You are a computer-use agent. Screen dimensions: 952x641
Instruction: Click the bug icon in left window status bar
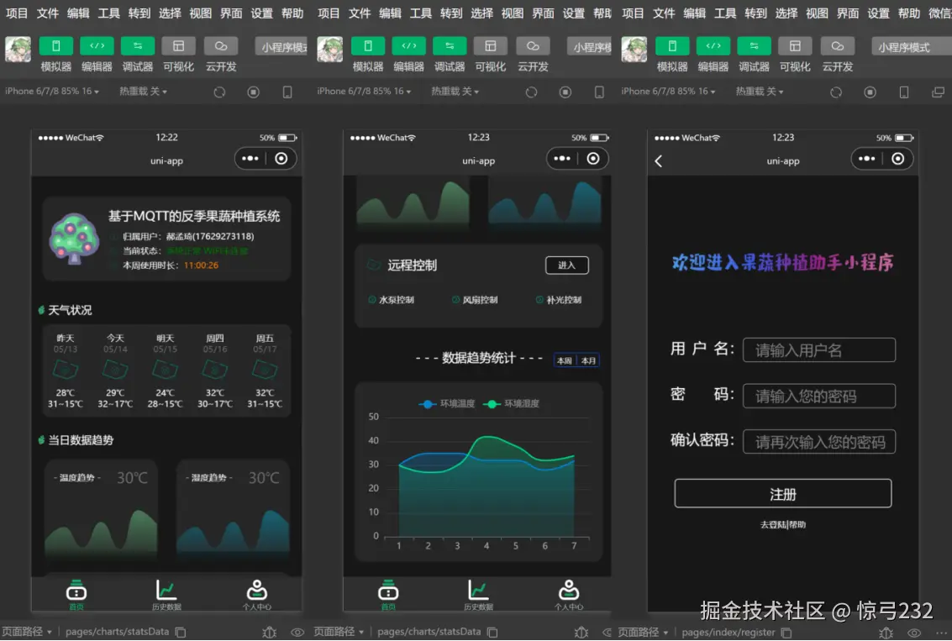pyautogui.click(x=270, y=632)
